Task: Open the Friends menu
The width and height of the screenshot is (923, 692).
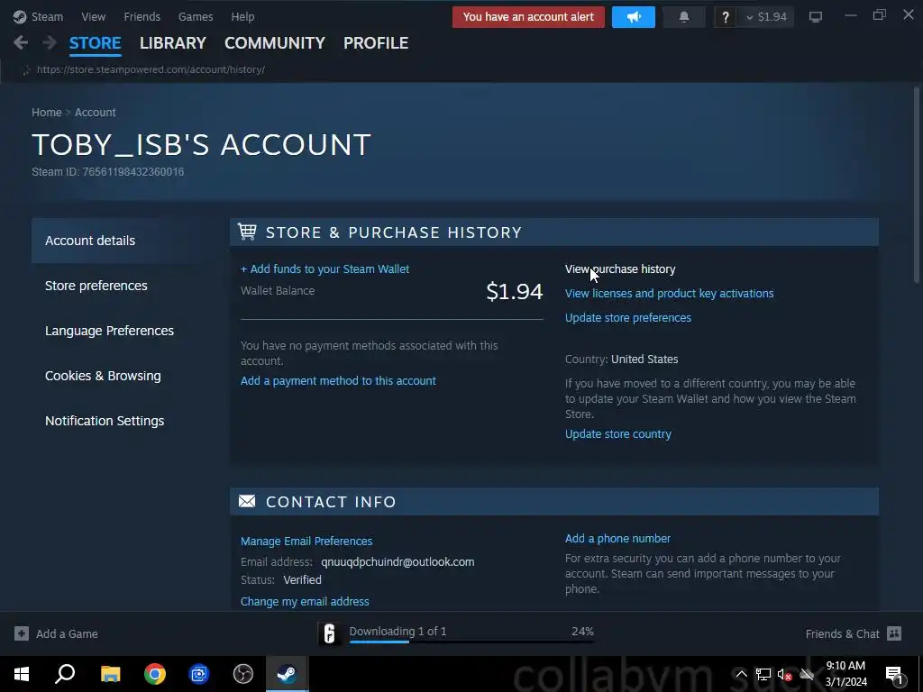Action: pyautogui.click(x=142, y=17)
